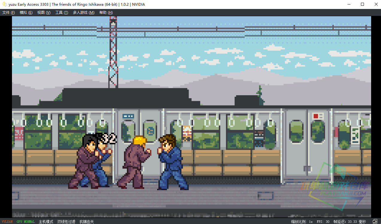Open the 视图 (V) menu
The image size is (381, 224).
click(44, 13)
